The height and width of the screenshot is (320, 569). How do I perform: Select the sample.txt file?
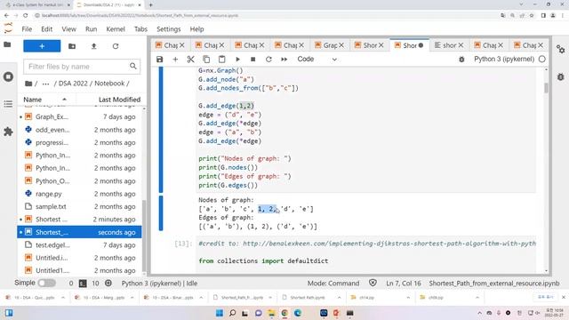[80, 206]
